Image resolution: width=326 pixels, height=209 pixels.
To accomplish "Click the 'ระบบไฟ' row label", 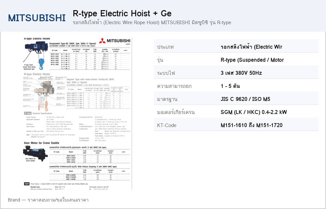I will pyautogui.click(x=166, y=73).
